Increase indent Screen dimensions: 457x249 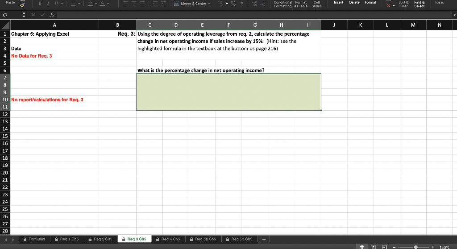[163, 4]
